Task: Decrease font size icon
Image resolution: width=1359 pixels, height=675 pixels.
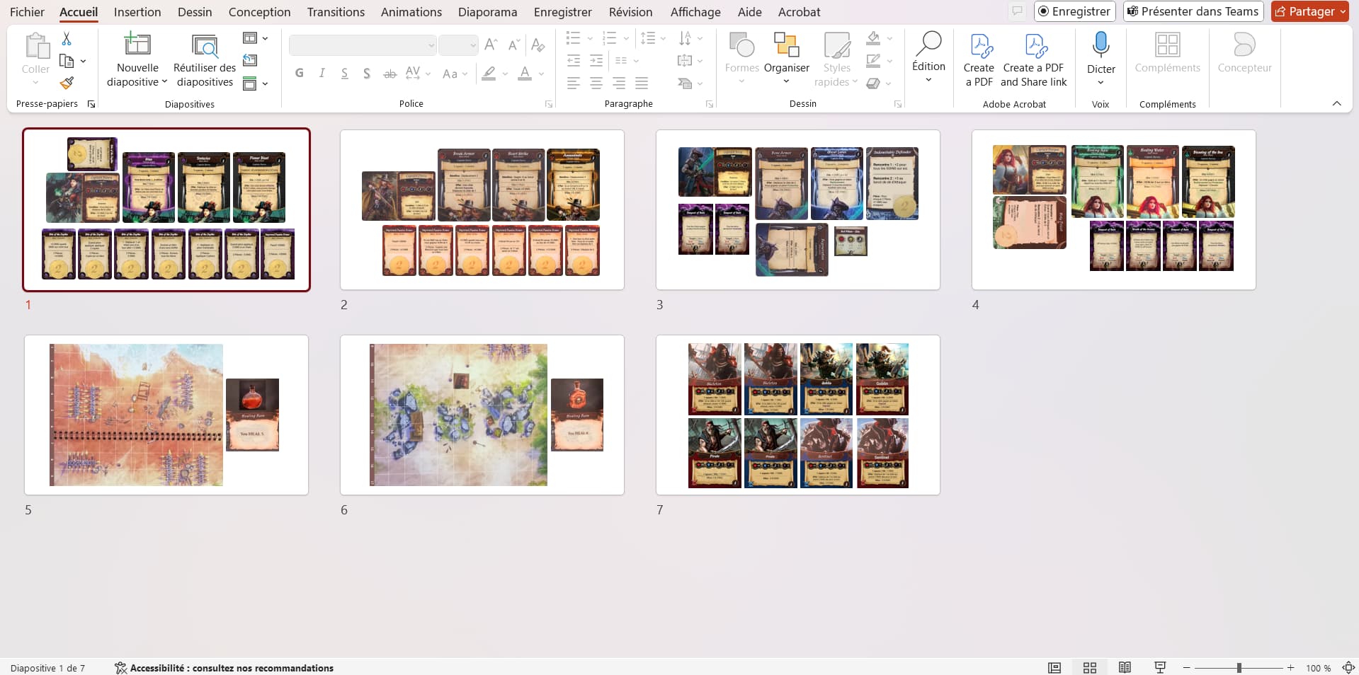Action: pos(515,45)
